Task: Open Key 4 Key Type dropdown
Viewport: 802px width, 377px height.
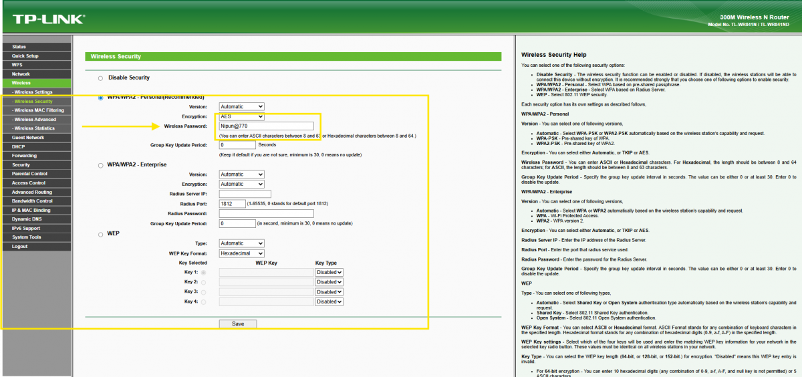Action: tap(329, 302)
